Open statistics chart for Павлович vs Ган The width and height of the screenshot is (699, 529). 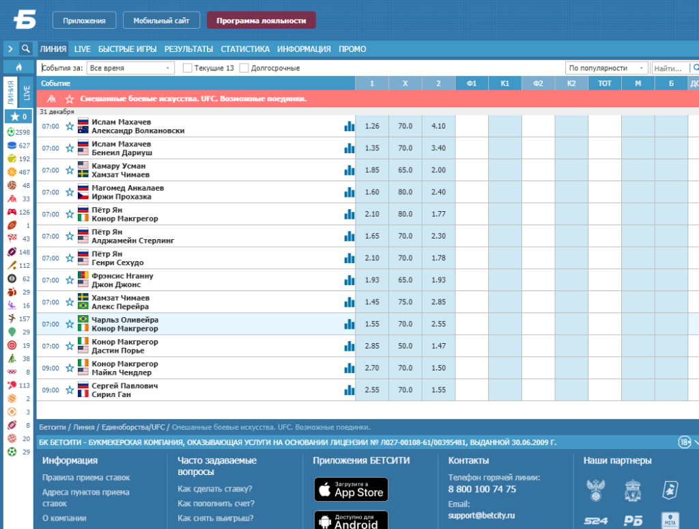click(349, 390)
